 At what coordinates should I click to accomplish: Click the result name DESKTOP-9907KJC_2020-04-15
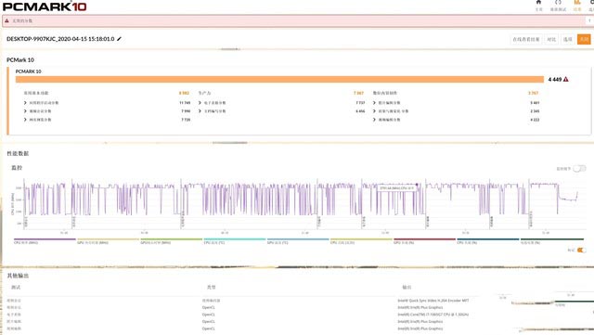click(x=60, y=39)
